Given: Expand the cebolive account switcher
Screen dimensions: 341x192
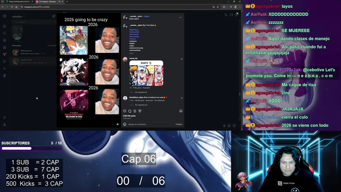Looking at the screenshot, I should [x=18, y=17].
